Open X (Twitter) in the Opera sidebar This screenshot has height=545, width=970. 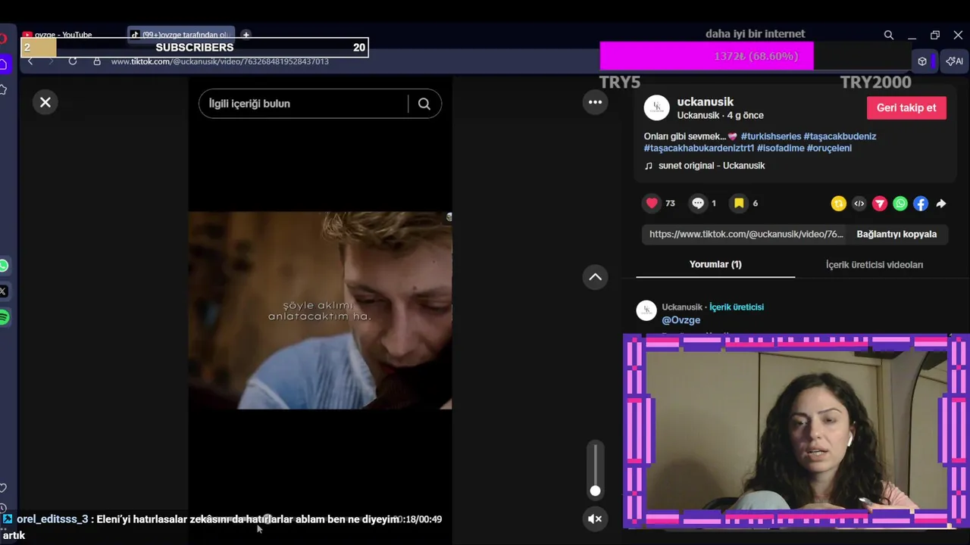(4, 291)
